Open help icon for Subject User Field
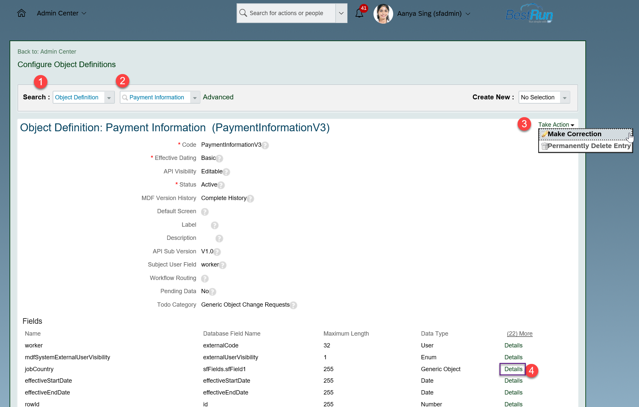The height and width of the screenshot is (407, 639). [x=223, y=265]
